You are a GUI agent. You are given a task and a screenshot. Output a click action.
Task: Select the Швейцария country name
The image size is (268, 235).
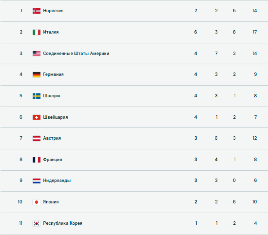[55, 117]
